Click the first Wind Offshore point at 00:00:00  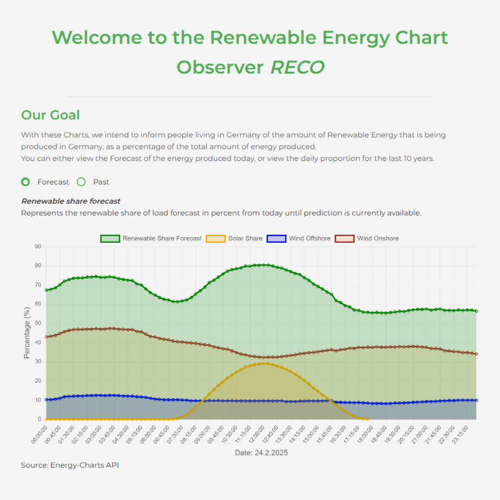click(46, 400)
